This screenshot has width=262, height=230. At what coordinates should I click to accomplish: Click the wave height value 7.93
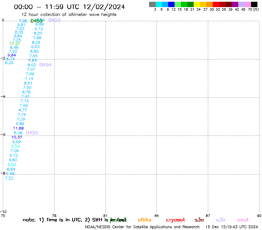tap(20, 29)
